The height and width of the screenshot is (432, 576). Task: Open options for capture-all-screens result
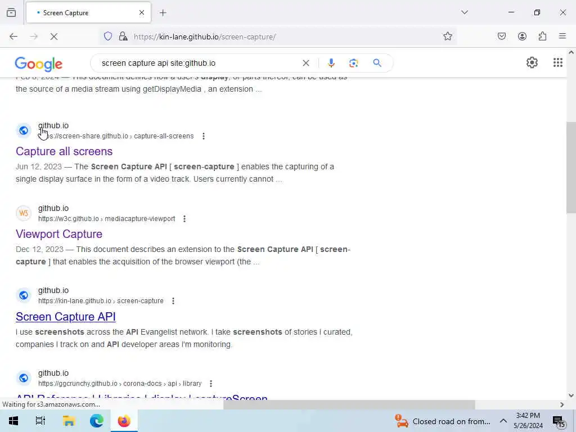204,136
